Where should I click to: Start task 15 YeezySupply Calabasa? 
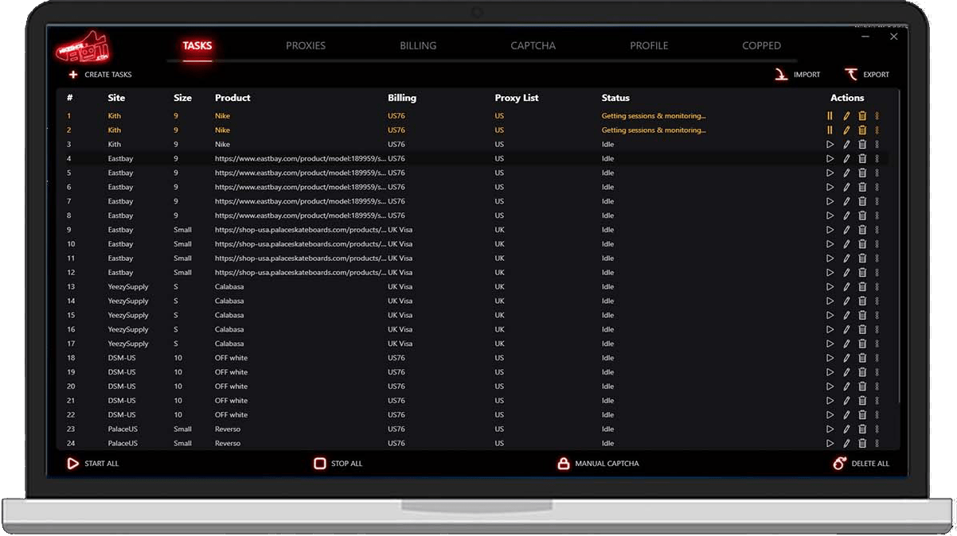point(830,314)
